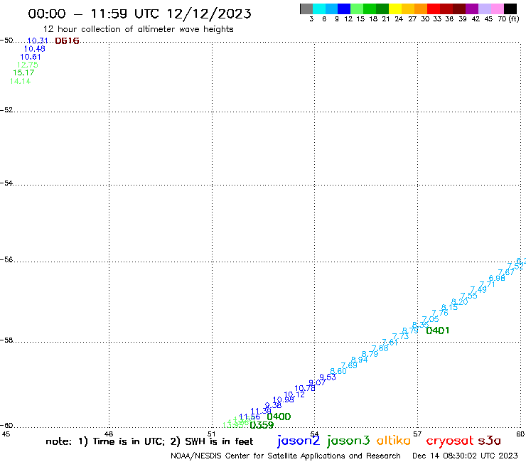Click the dark red time stamp '0616'
This screenshot has height=462, width=526.
click(67, 41)
